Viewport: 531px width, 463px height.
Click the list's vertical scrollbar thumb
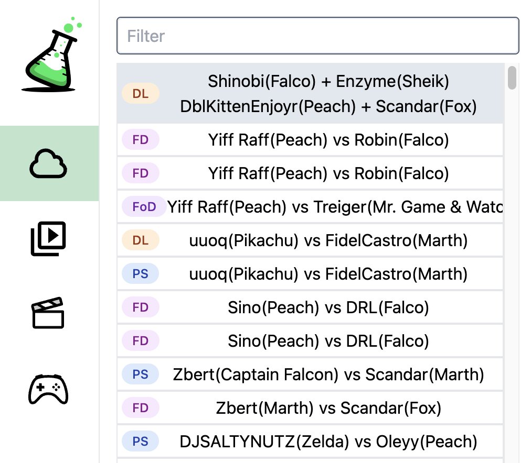click(x=512, y=78)
